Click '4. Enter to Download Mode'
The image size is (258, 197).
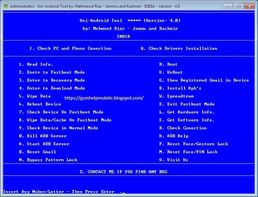click(x=52, y=88)
